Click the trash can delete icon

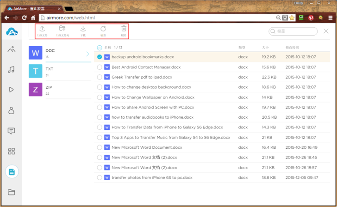coord(123,30)
